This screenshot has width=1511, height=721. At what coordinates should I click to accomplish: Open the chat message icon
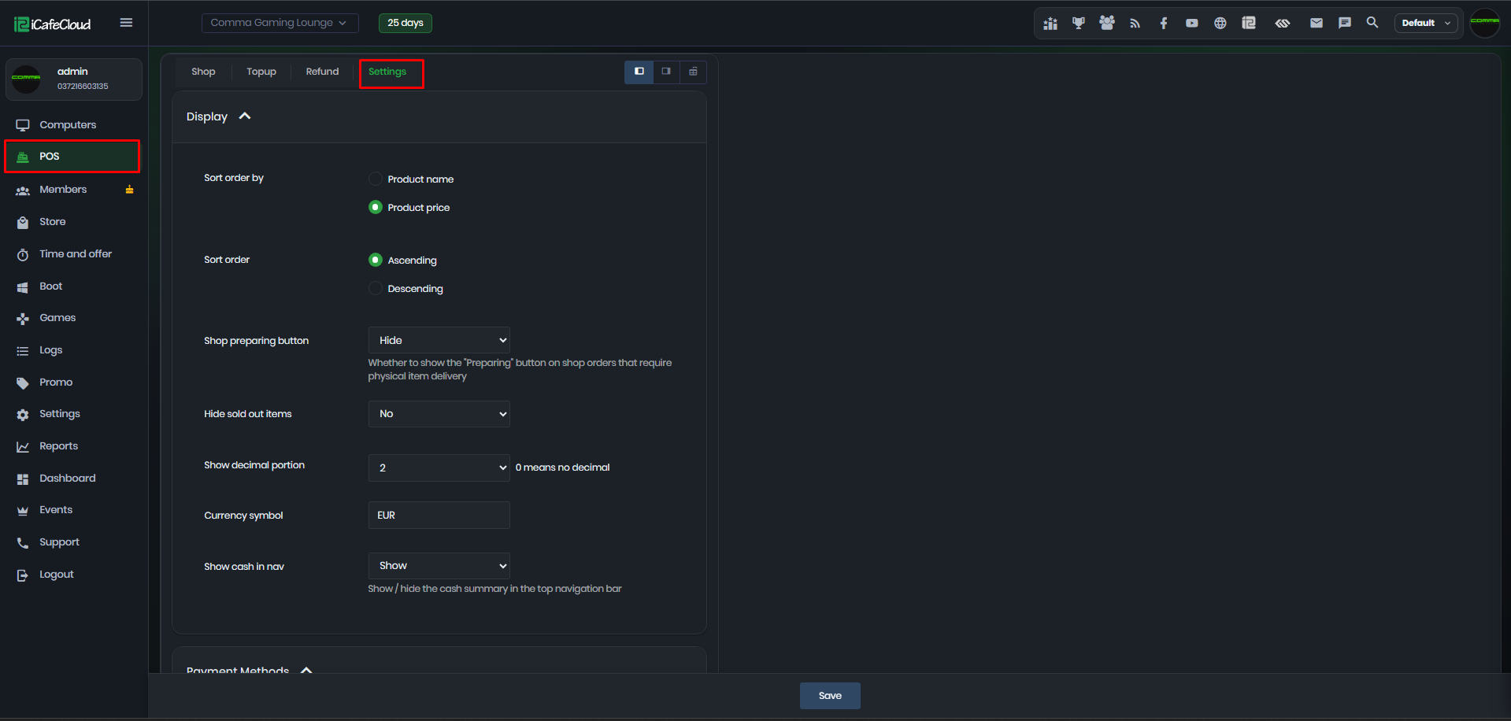point(1344,23)
